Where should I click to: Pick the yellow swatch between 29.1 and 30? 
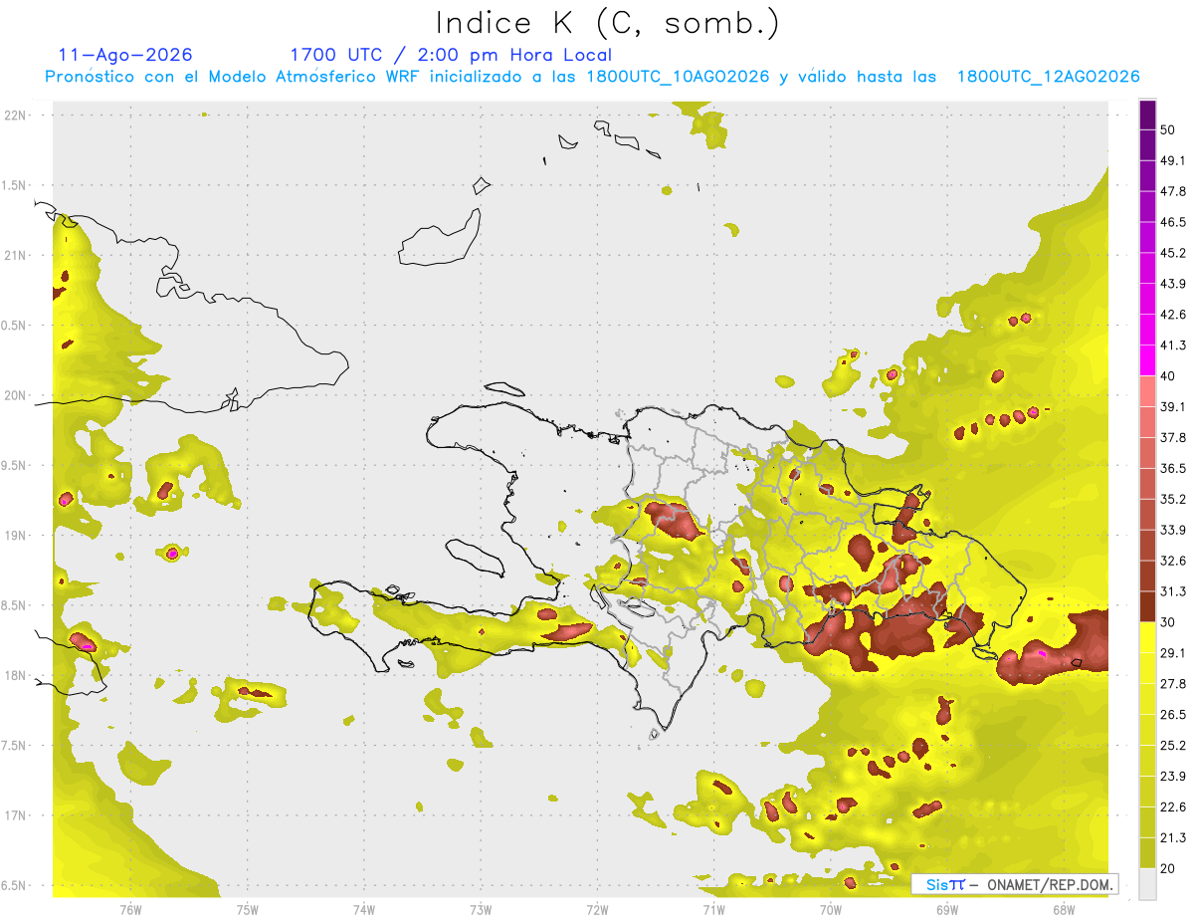pyautogui.click(x=1147, y=637)
